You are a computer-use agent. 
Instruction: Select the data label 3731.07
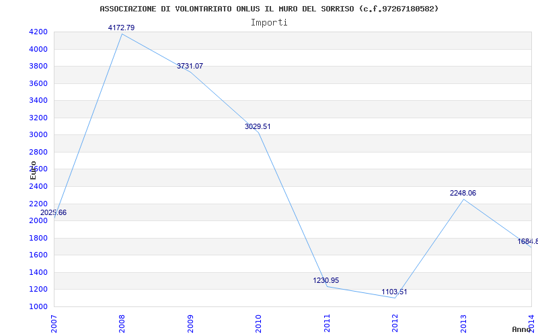[x=190, y=66]
